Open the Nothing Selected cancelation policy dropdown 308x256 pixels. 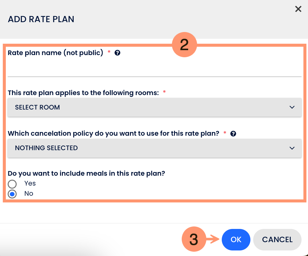coord(154,148)
